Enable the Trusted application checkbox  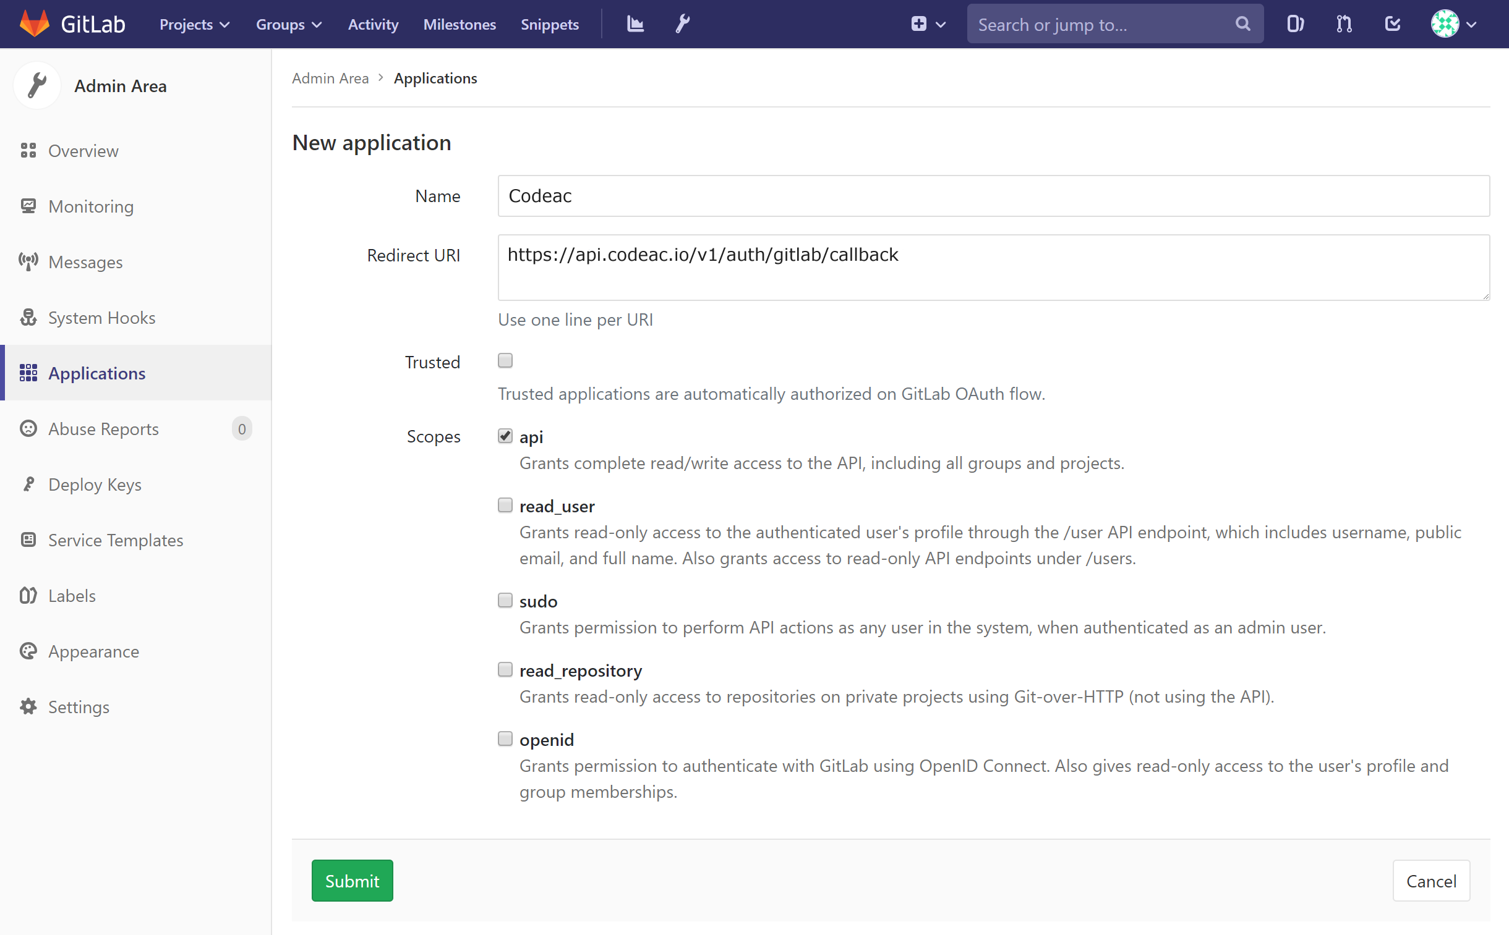(x=504, y=360)
